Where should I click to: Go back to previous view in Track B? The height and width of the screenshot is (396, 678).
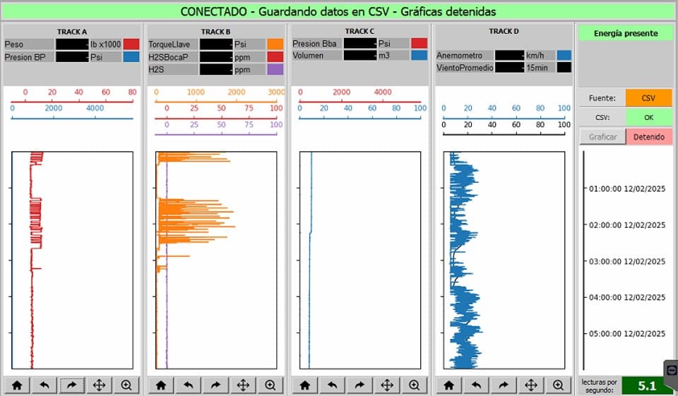(189, 385)
